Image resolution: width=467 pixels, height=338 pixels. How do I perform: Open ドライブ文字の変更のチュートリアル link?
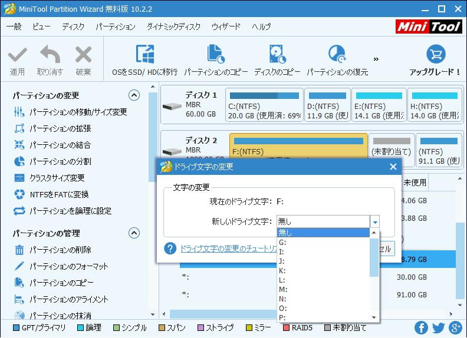pyautogui.click(x=229, y=248)
